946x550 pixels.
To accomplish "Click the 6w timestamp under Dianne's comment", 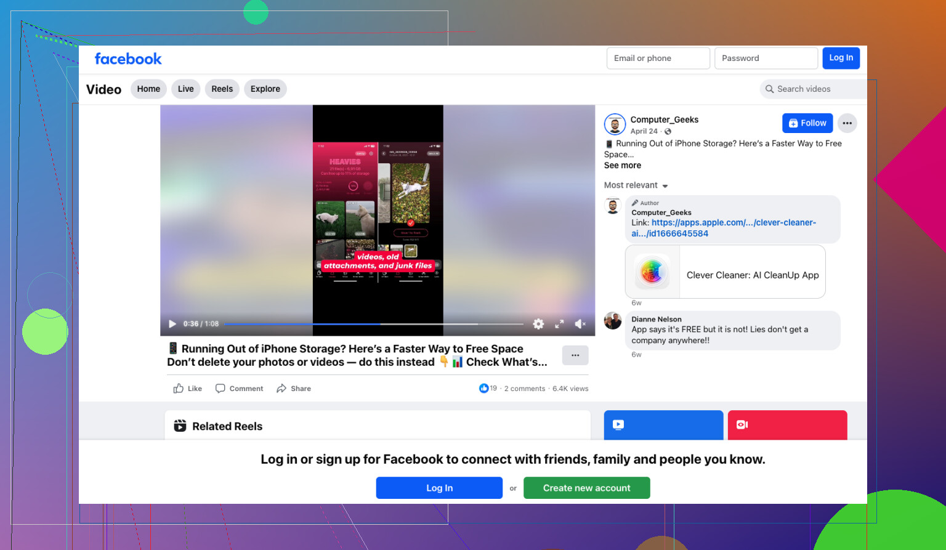I will pyautogui.click(x=636, y=355).
